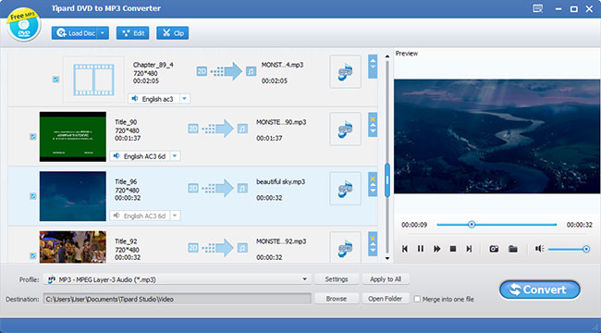Viewport: 601px width, 333px height.
Task: Select the Title_92 crowd thumbnail
Action: coord(73,247)
